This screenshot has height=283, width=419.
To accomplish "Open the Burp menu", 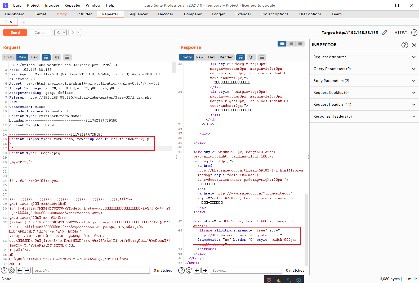I will 17,5.
